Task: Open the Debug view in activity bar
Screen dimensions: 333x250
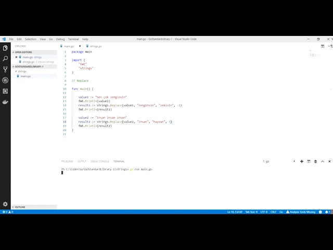Action: tap(5, 80)
